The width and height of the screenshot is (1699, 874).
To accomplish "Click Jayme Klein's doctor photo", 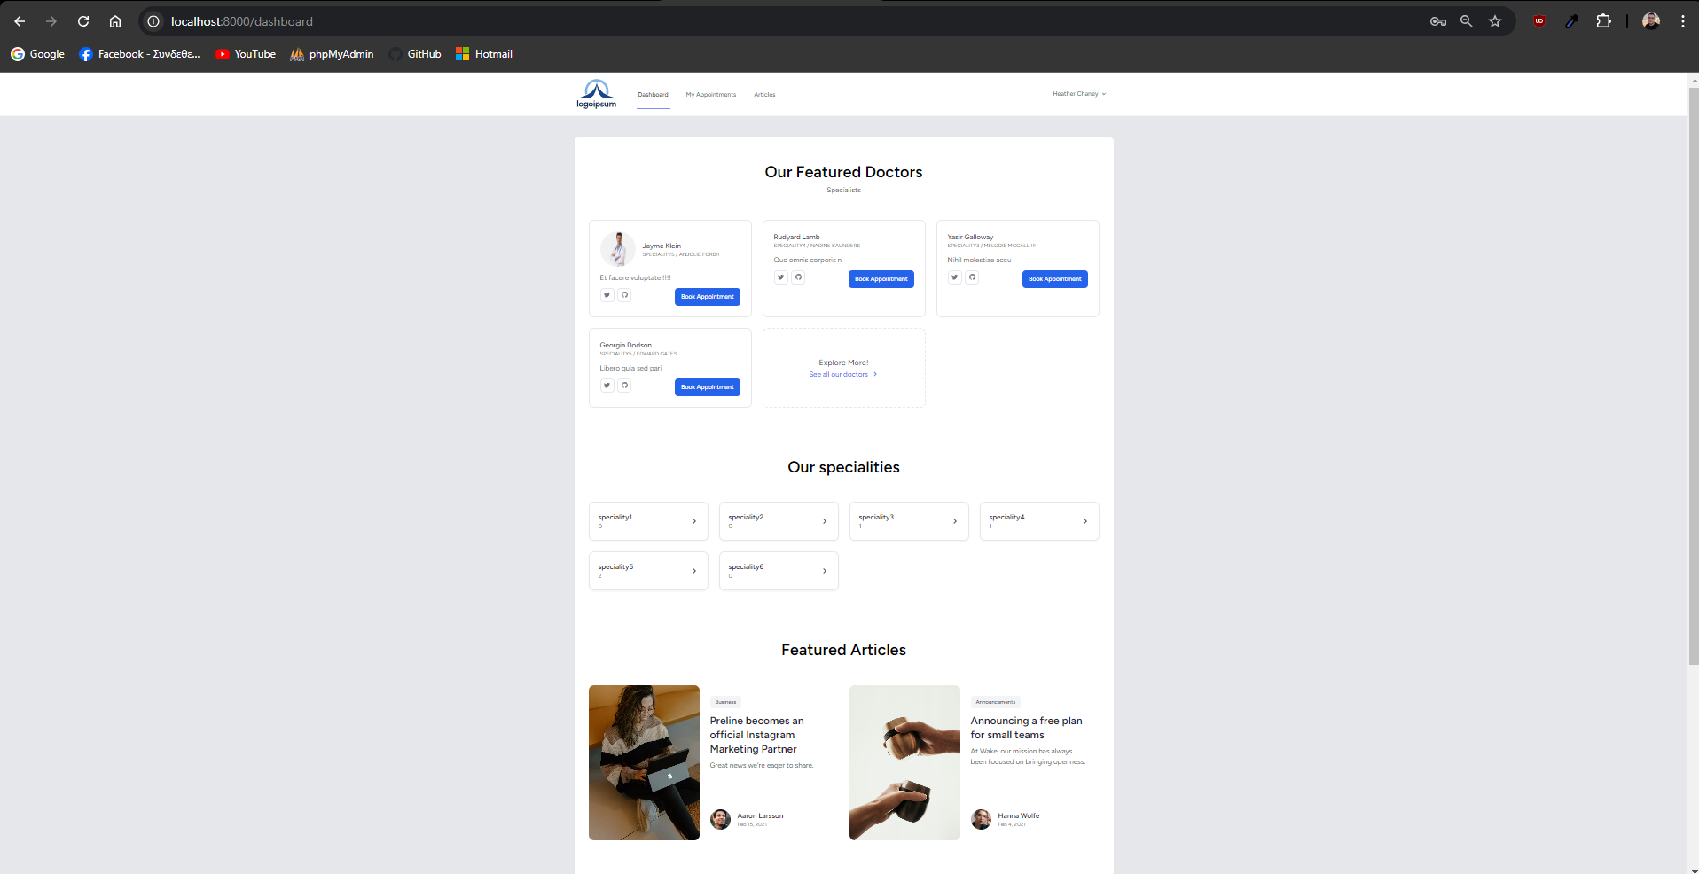I will 617,249.
